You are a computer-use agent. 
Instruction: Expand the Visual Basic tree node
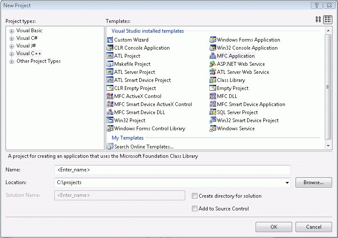pyautogui.click(x=12, y=31)
